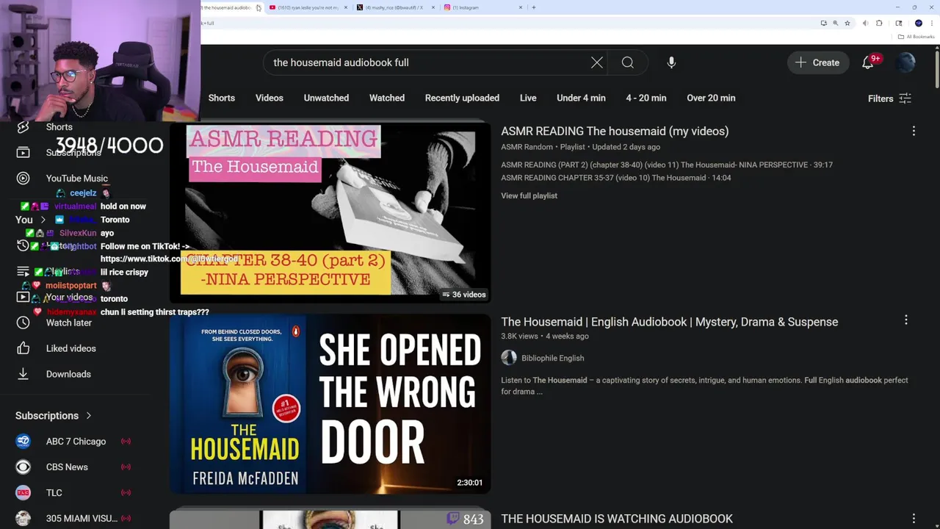
Task: Clear the search text with the X
Action: tap(597, 62)
